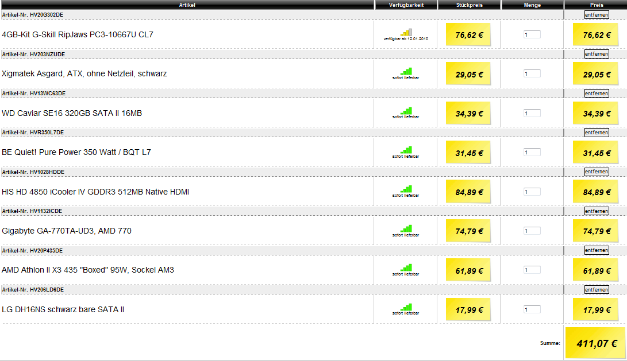Remove article HV203NZUDE with entfernen button
Viewport: 627px width, 361px height.
[x=597, y=54]
